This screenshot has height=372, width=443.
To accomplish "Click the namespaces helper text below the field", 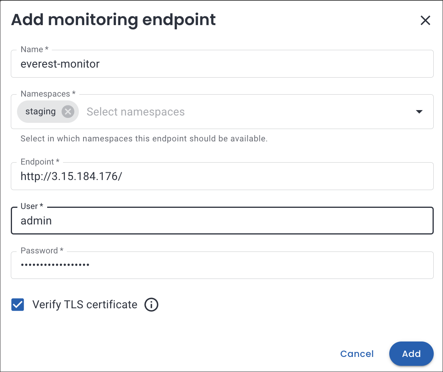I will click(x=144, y=139).
